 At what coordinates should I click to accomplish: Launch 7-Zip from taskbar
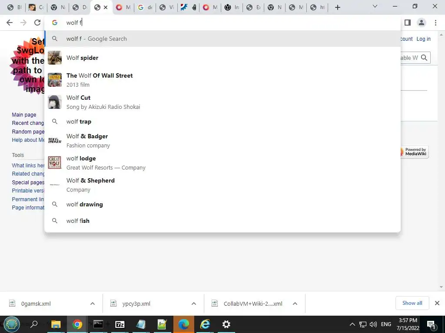coord(120,324)
